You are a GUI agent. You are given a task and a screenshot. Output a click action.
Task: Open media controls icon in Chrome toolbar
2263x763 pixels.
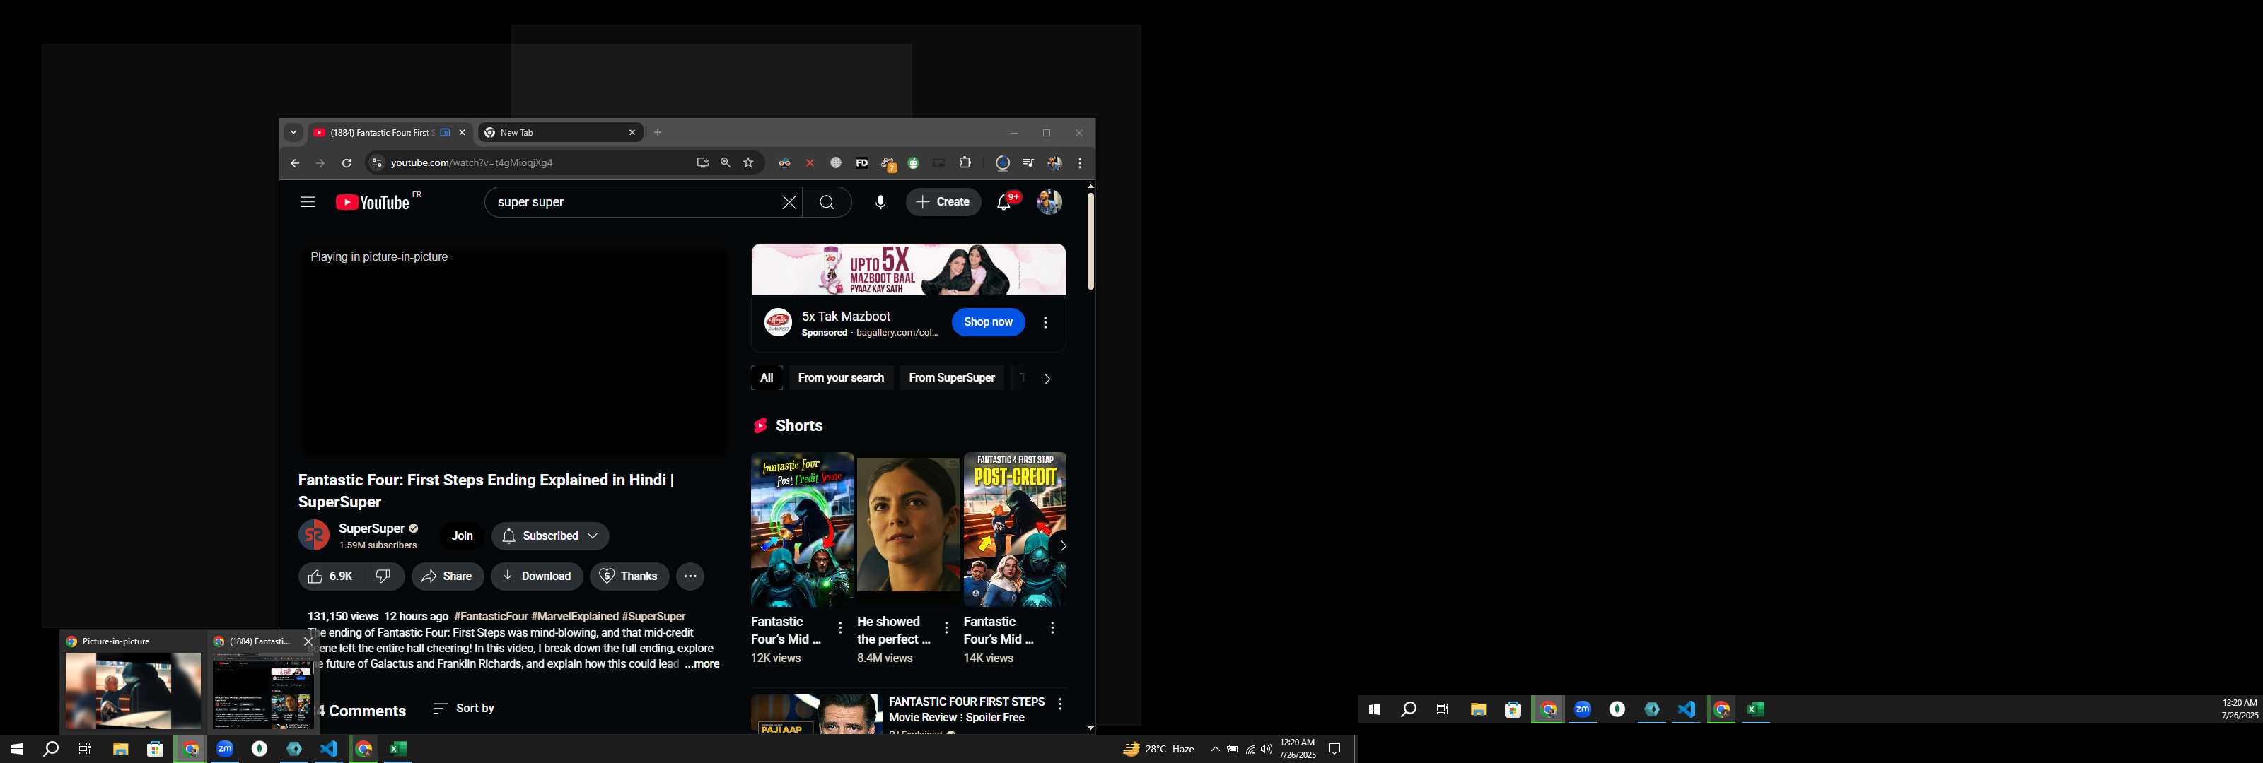click(x=1028, y=163)
